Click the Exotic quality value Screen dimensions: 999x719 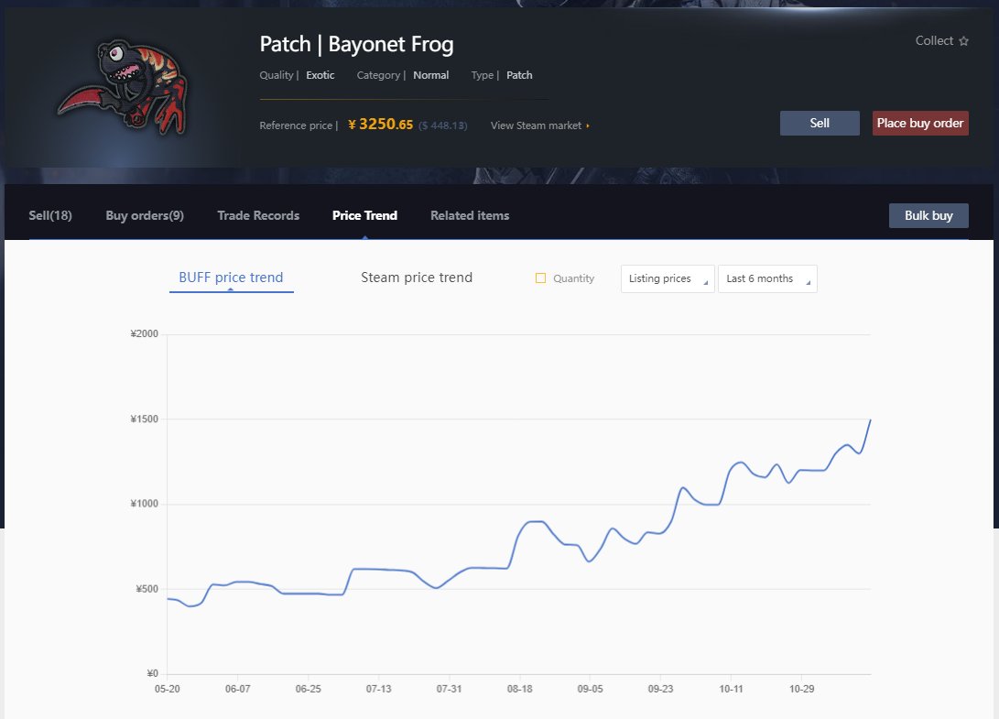(x=320, y=75)
